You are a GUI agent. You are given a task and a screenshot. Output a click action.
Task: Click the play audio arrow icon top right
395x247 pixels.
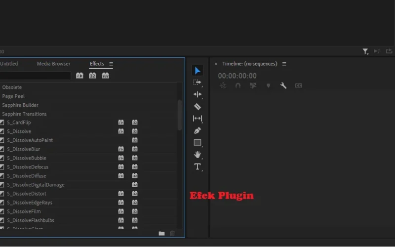click(x=377, y=51)
